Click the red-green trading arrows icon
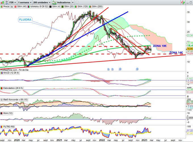The width and height of the screenshot is (193, 142). (183, 2)
